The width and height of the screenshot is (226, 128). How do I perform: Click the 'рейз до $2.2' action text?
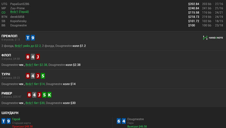(x=32, y=46)
